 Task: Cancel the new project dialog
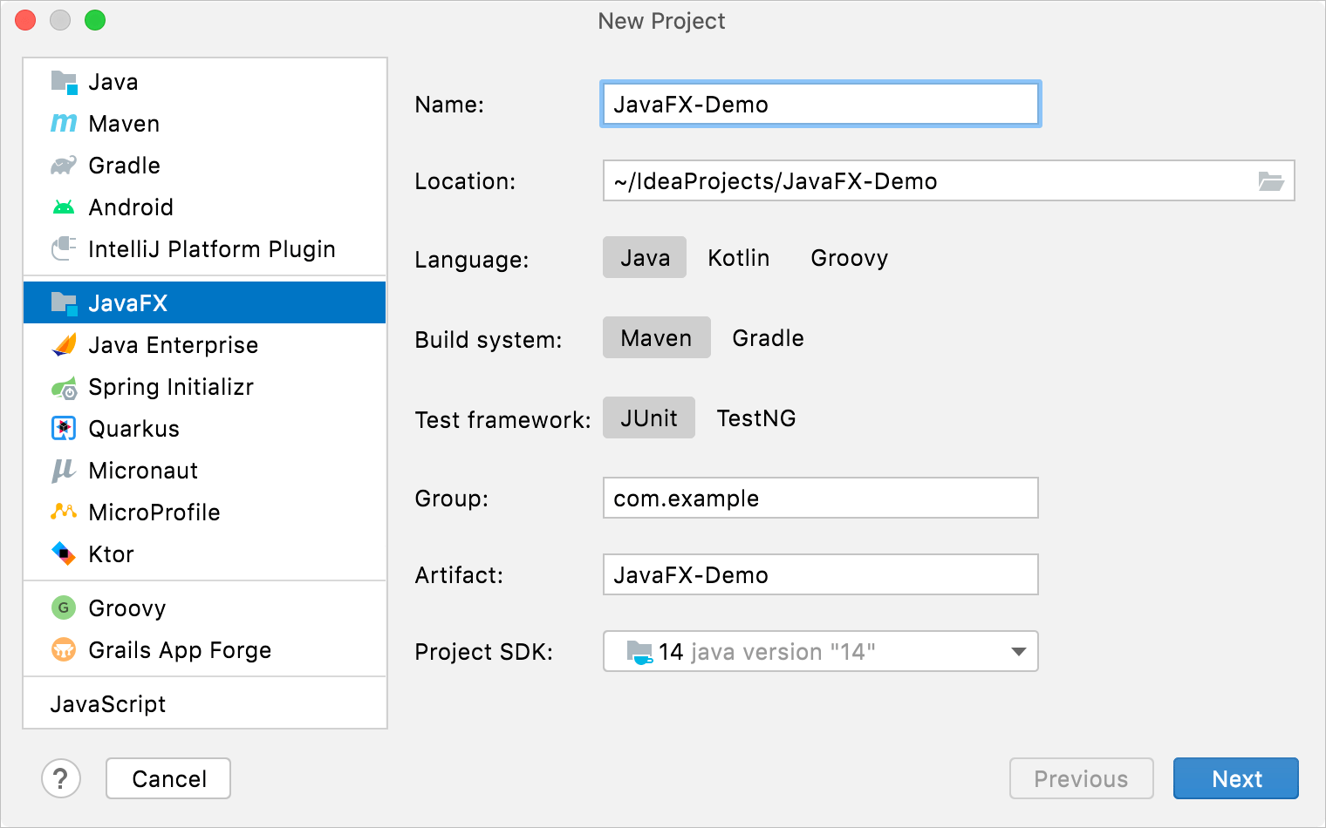coord(167,778)
